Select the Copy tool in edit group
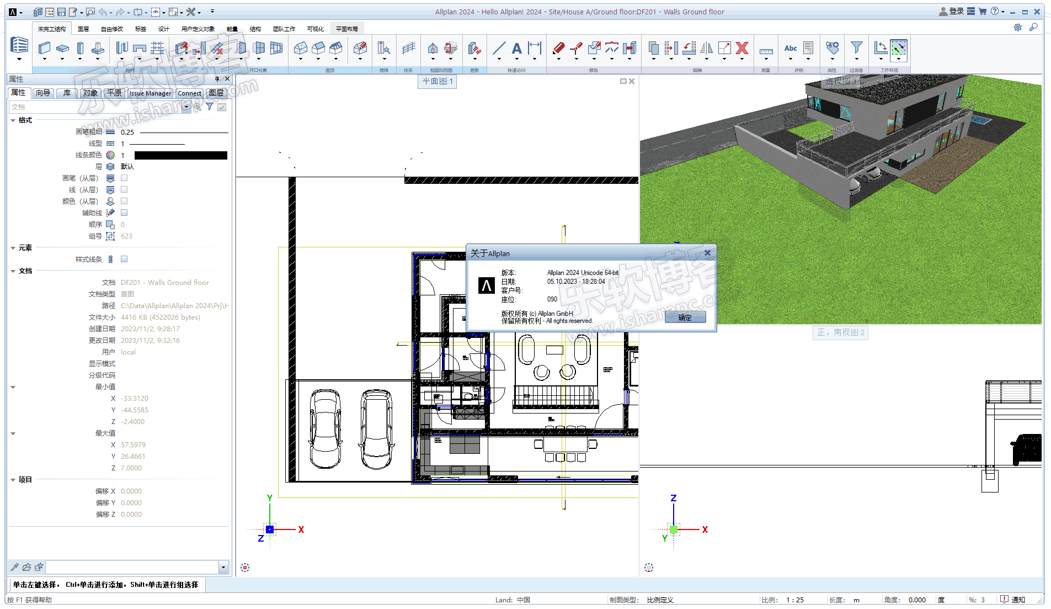Image resolution: width=1051 pixels, height=609 pixels. click(x=654, y=49)
